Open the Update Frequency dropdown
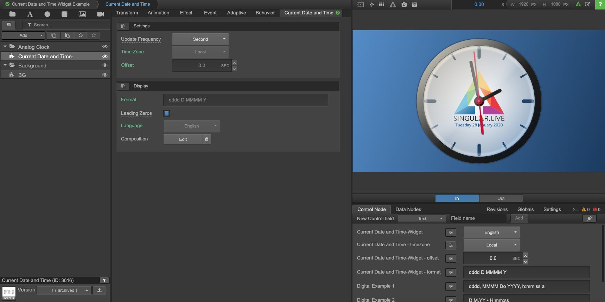Image resolution: width=605 pixels, height=302 pixels. coord(200,39)
